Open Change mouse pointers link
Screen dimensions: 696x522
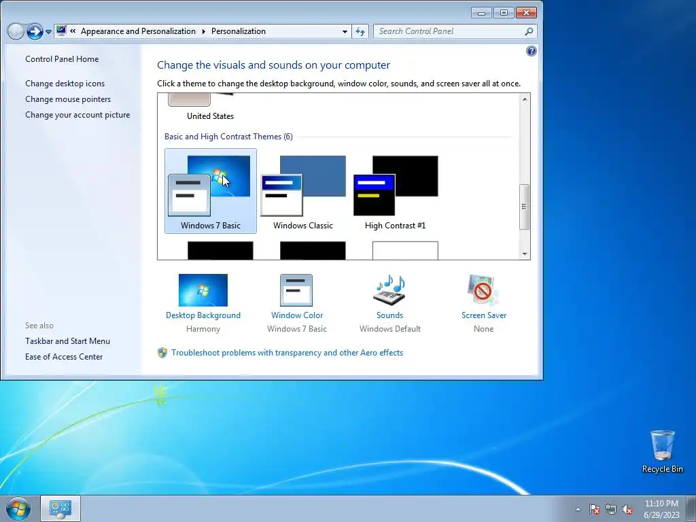(68, 99)
